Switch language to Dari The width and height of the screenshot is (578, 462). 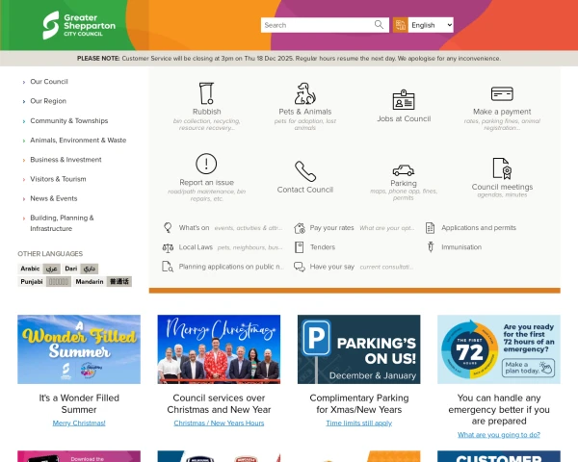click(80, 269)
